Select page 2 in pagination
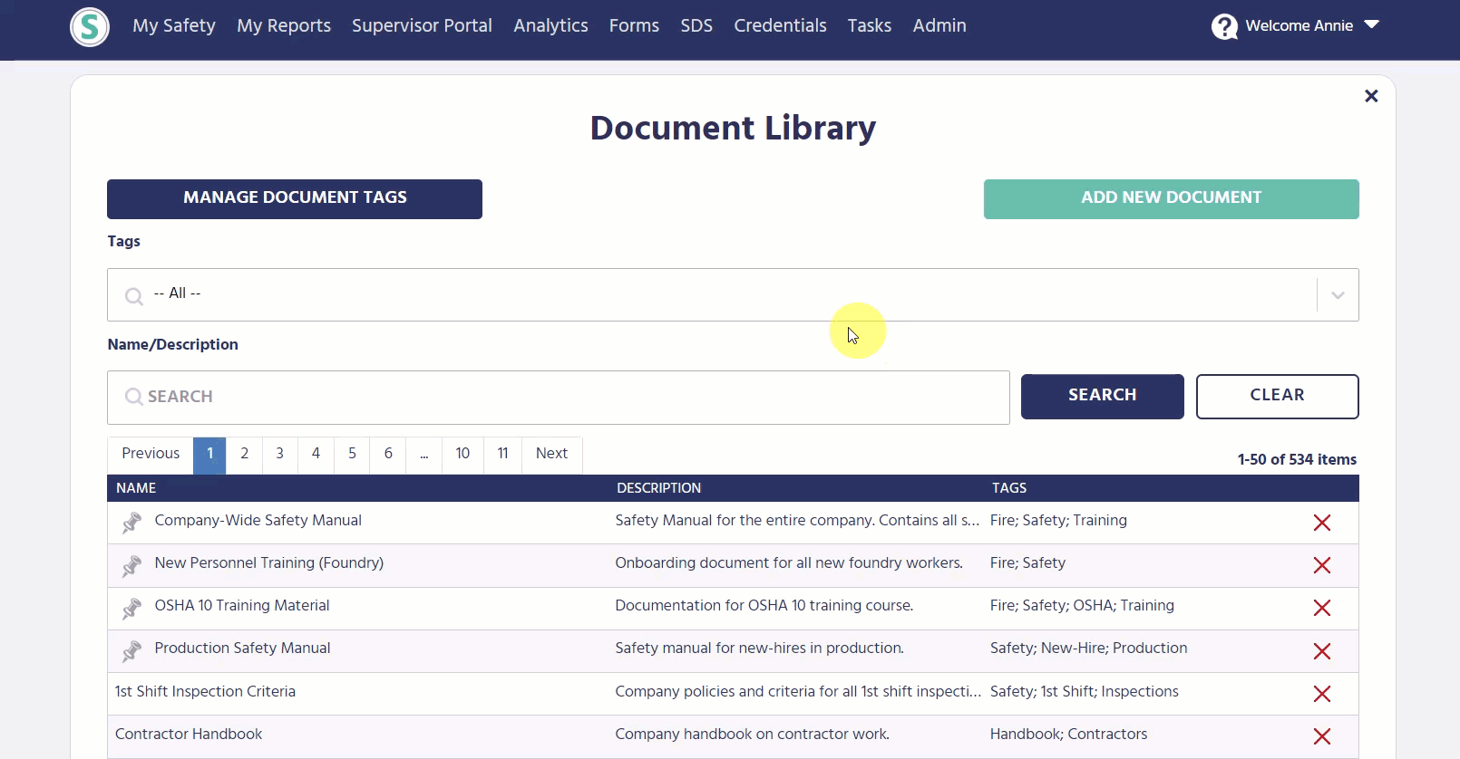 (244, 455)
